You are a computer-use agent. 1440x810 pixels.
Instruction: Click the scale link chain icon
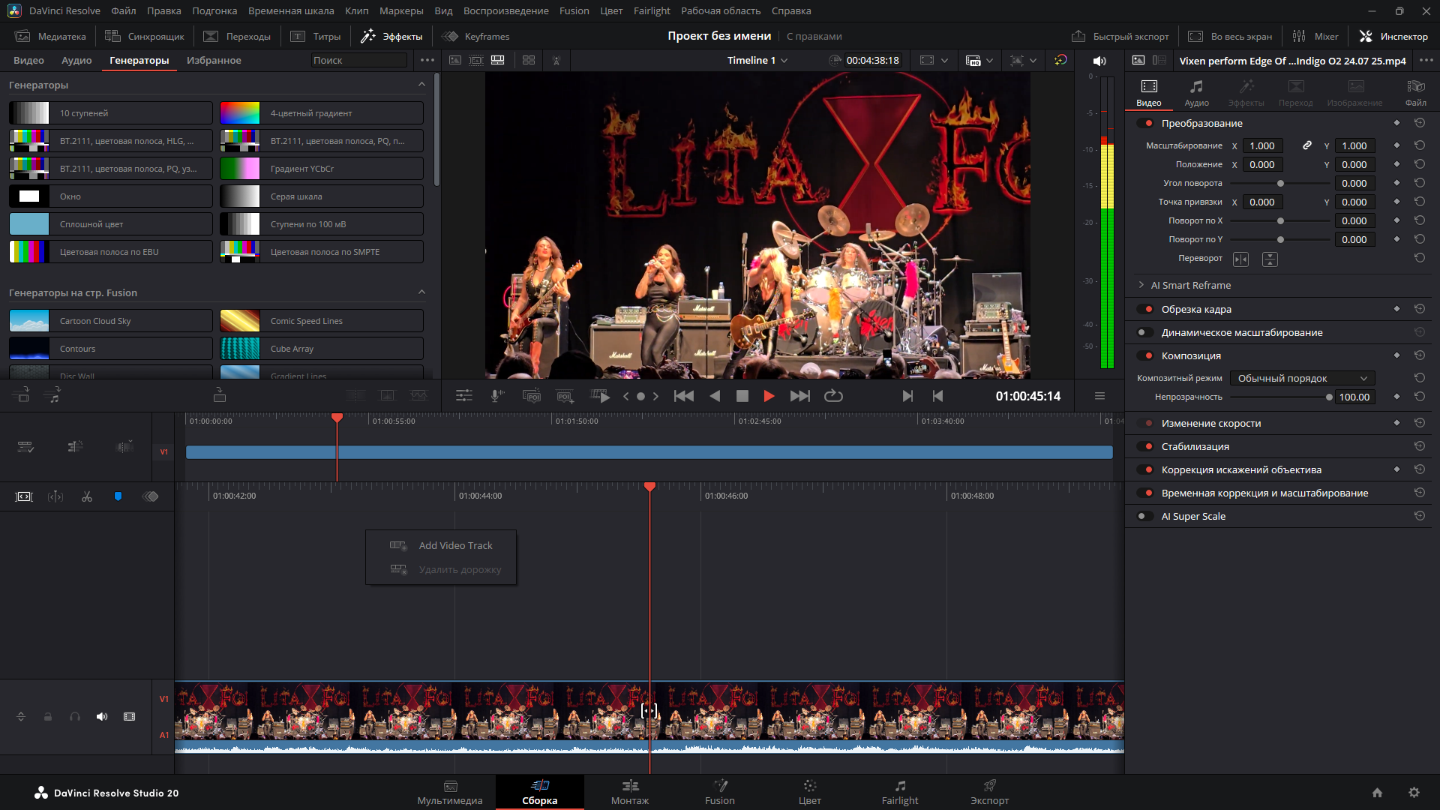click(x=1306, y=145)
